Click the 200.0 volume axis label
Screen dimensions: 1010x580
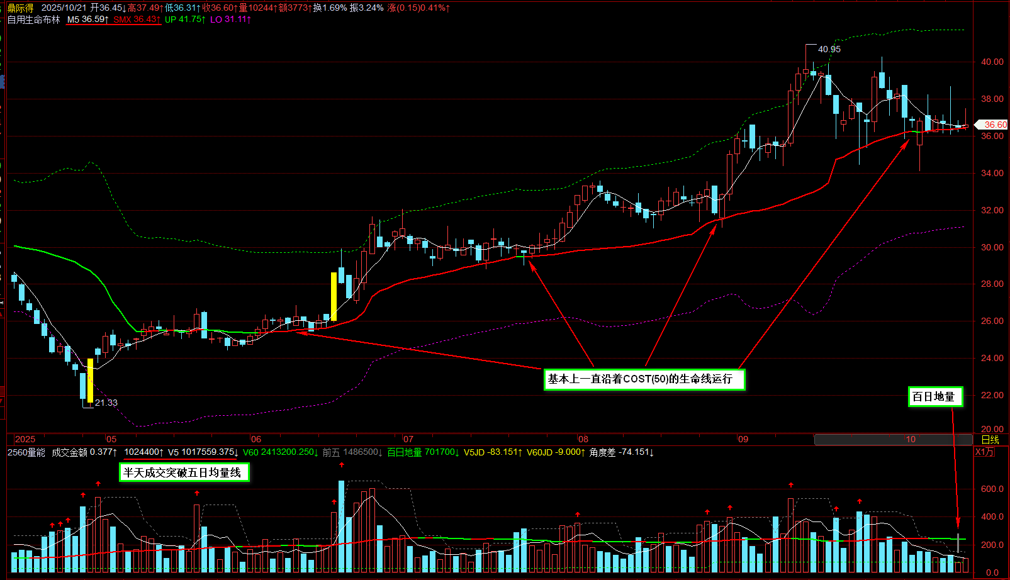(992, 545)
